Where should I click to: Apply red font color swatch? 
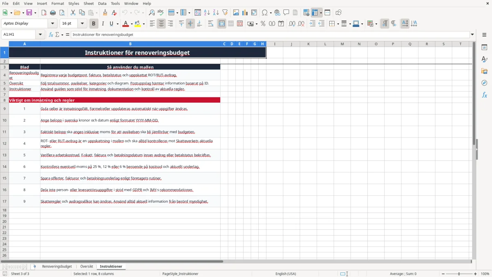(x=126, y=24)
